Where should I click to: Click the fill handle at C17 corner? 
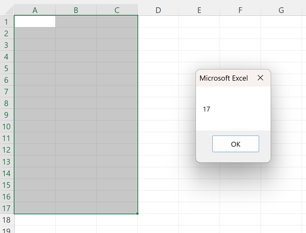click(x=137, y=214)
